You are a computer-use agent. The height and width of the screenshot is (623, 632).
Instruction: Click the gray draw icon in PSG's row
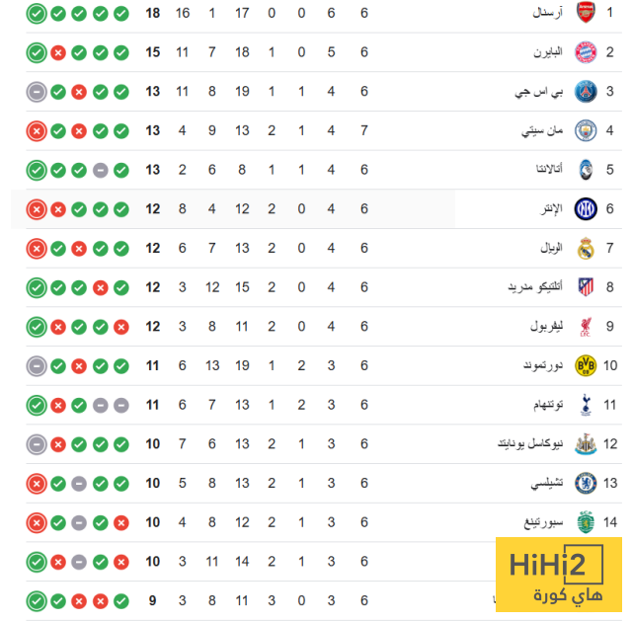coord(37,92)
